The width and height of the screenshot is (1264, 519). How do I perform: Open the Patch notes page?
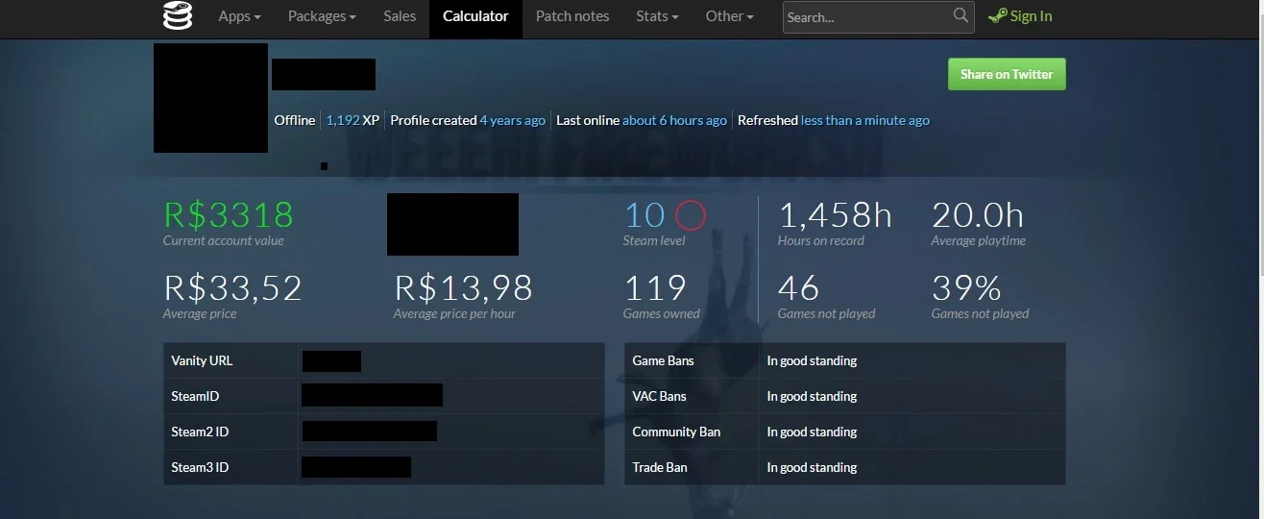pos(572,16)
